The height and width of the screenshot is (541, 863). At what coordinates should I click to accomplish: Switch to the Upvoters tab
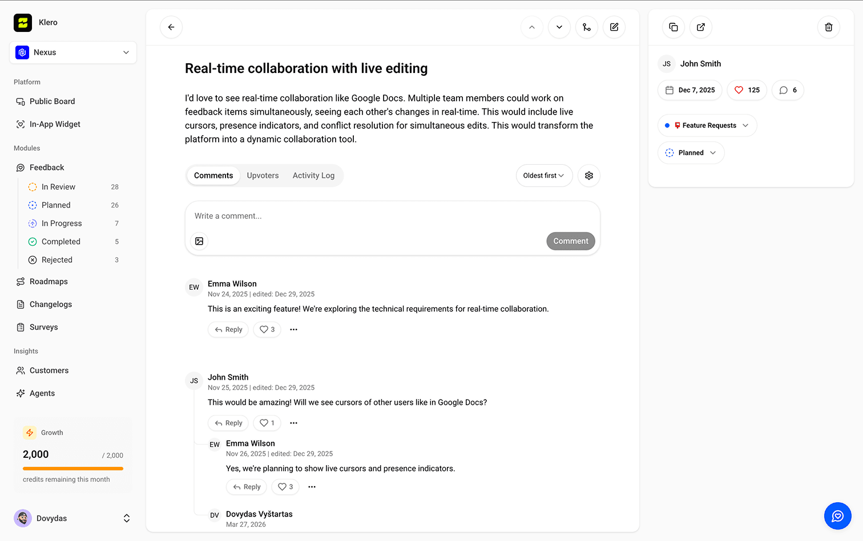click(263, 176)
